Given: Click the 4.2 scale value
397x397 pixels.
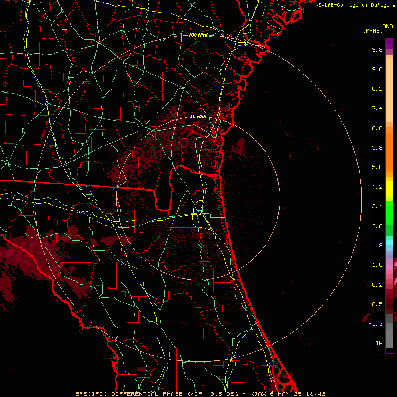Looking at the screenshot, I should (377, 187).
